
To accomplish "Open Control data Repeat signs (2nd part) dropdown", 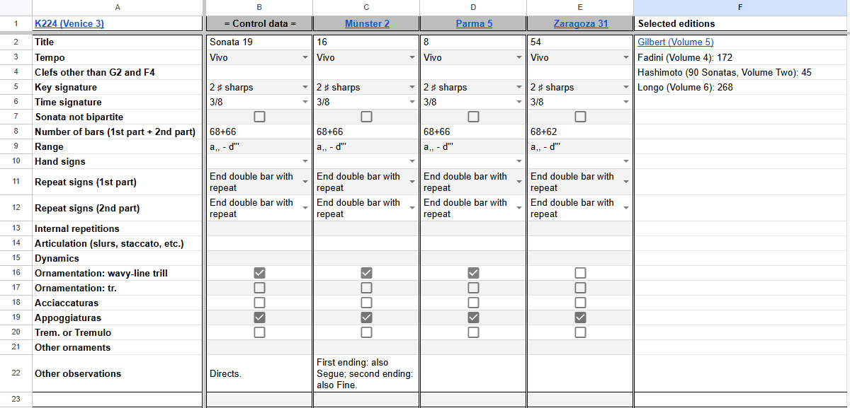I will (305, 209).
